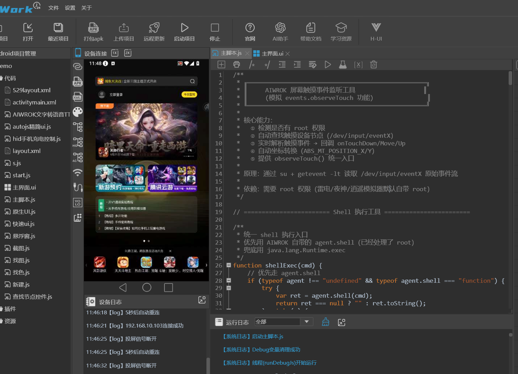Viewport: 518px width, 374px height.
Task: Set device preview scale to 2X
Action: pyautogui.click(x=128, y=53)
